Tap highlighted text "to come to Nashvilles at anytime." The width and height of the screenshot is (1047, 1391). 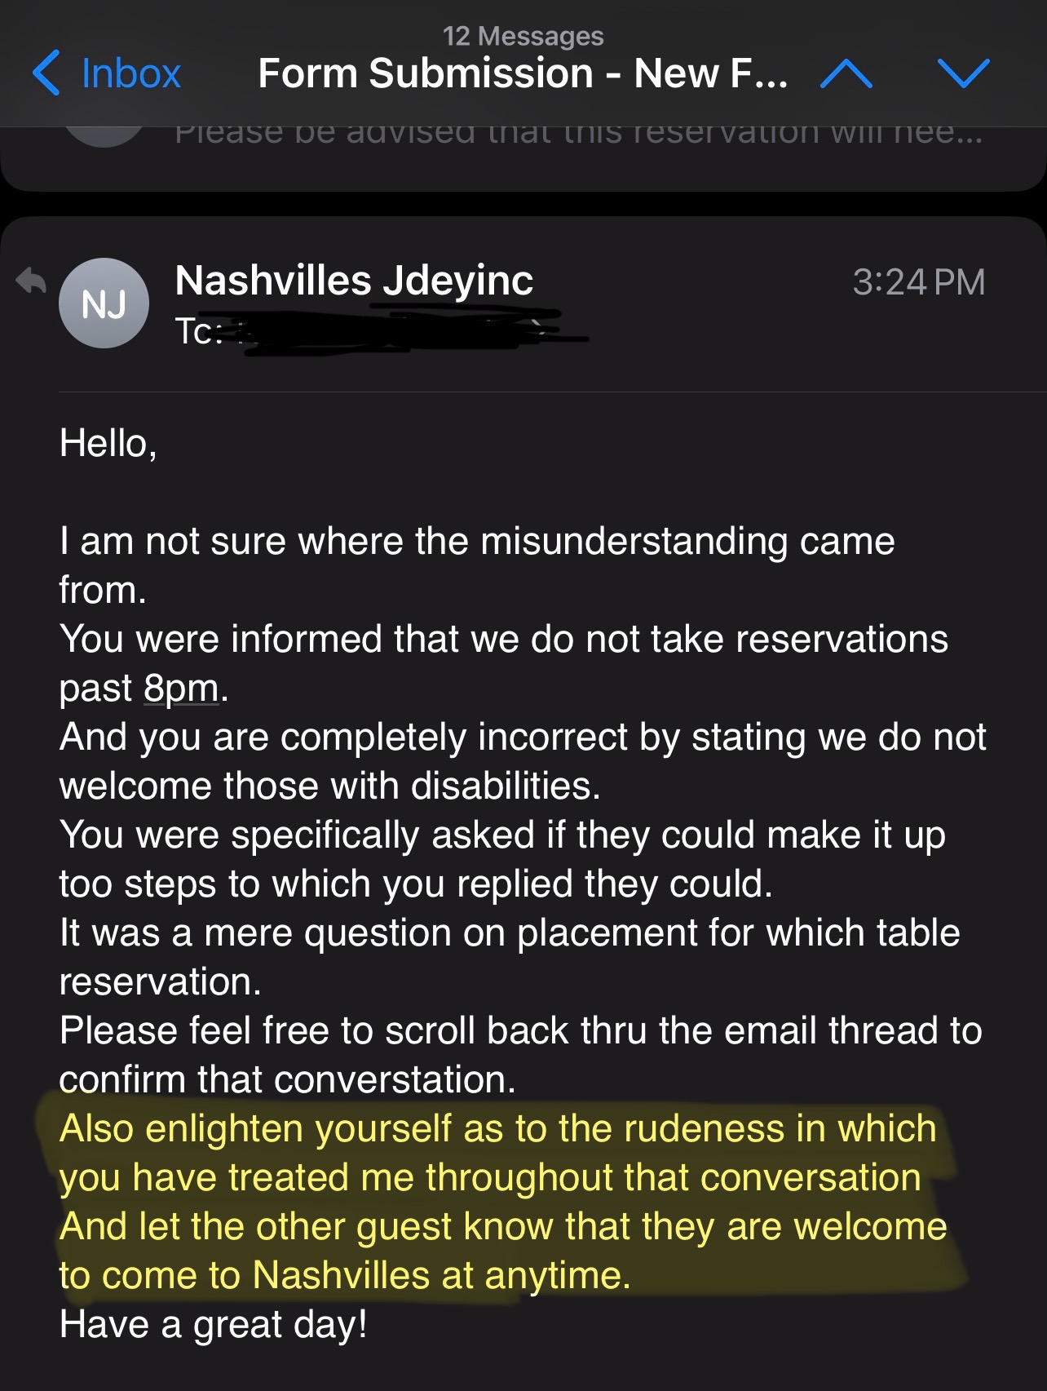[x=345, y=1275]
